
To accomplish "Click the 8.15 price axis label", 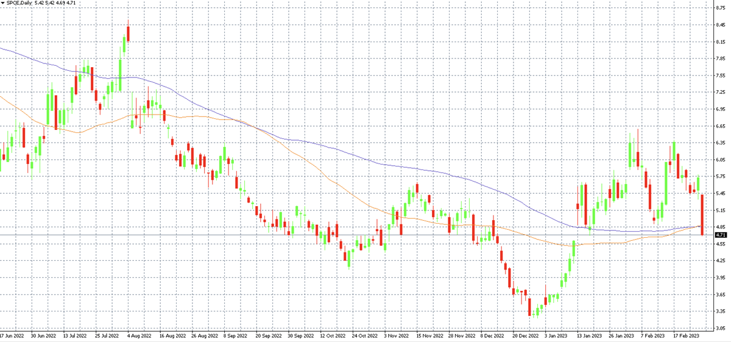I will [x=721, y=42].
